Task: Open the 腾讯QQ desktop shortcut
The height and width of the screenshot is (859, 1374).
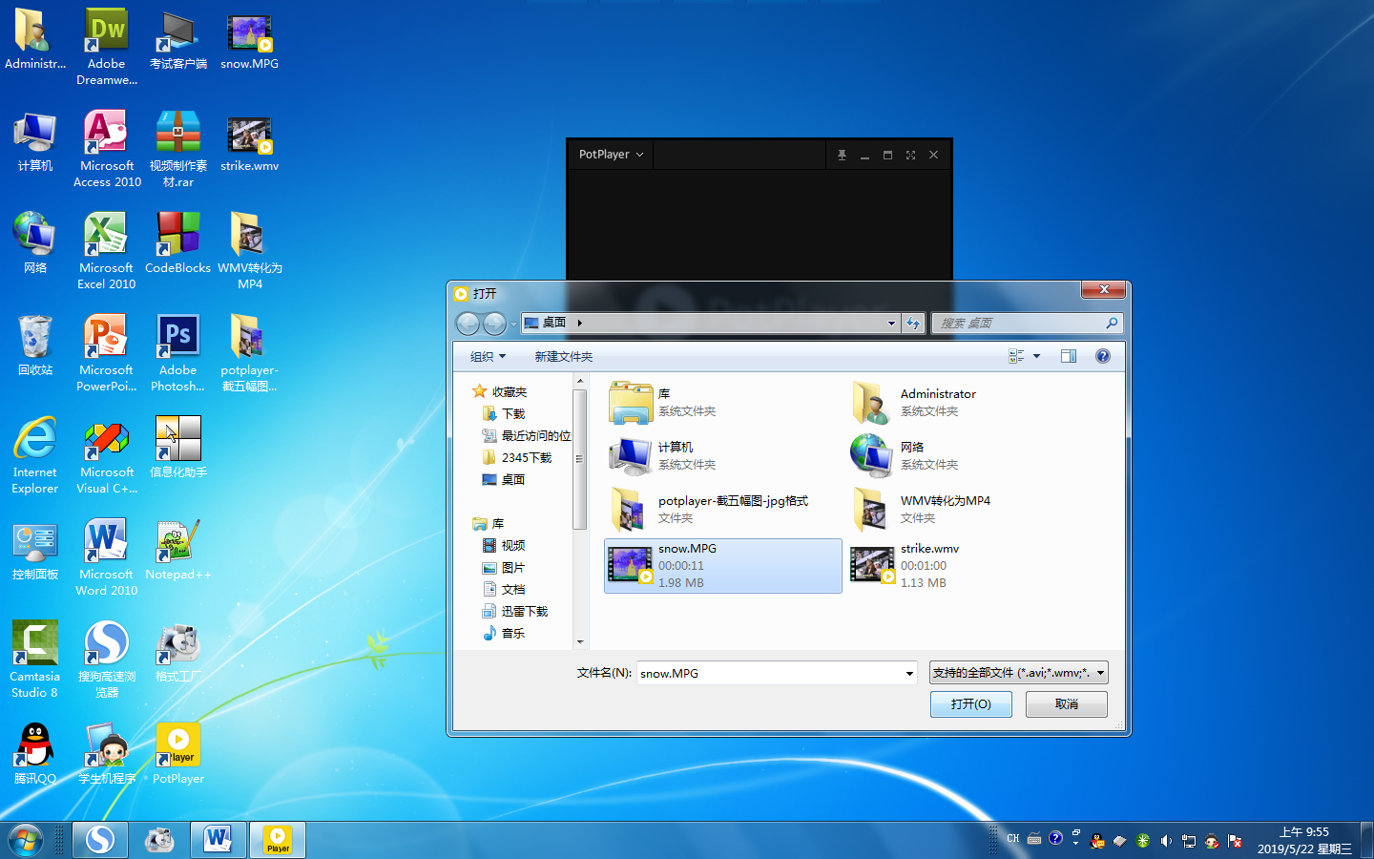Action: [35, 754]
